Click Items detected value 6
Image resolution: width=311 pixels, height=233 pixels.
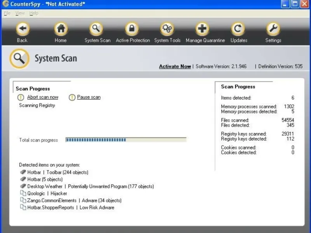click(x=293, y=98)
